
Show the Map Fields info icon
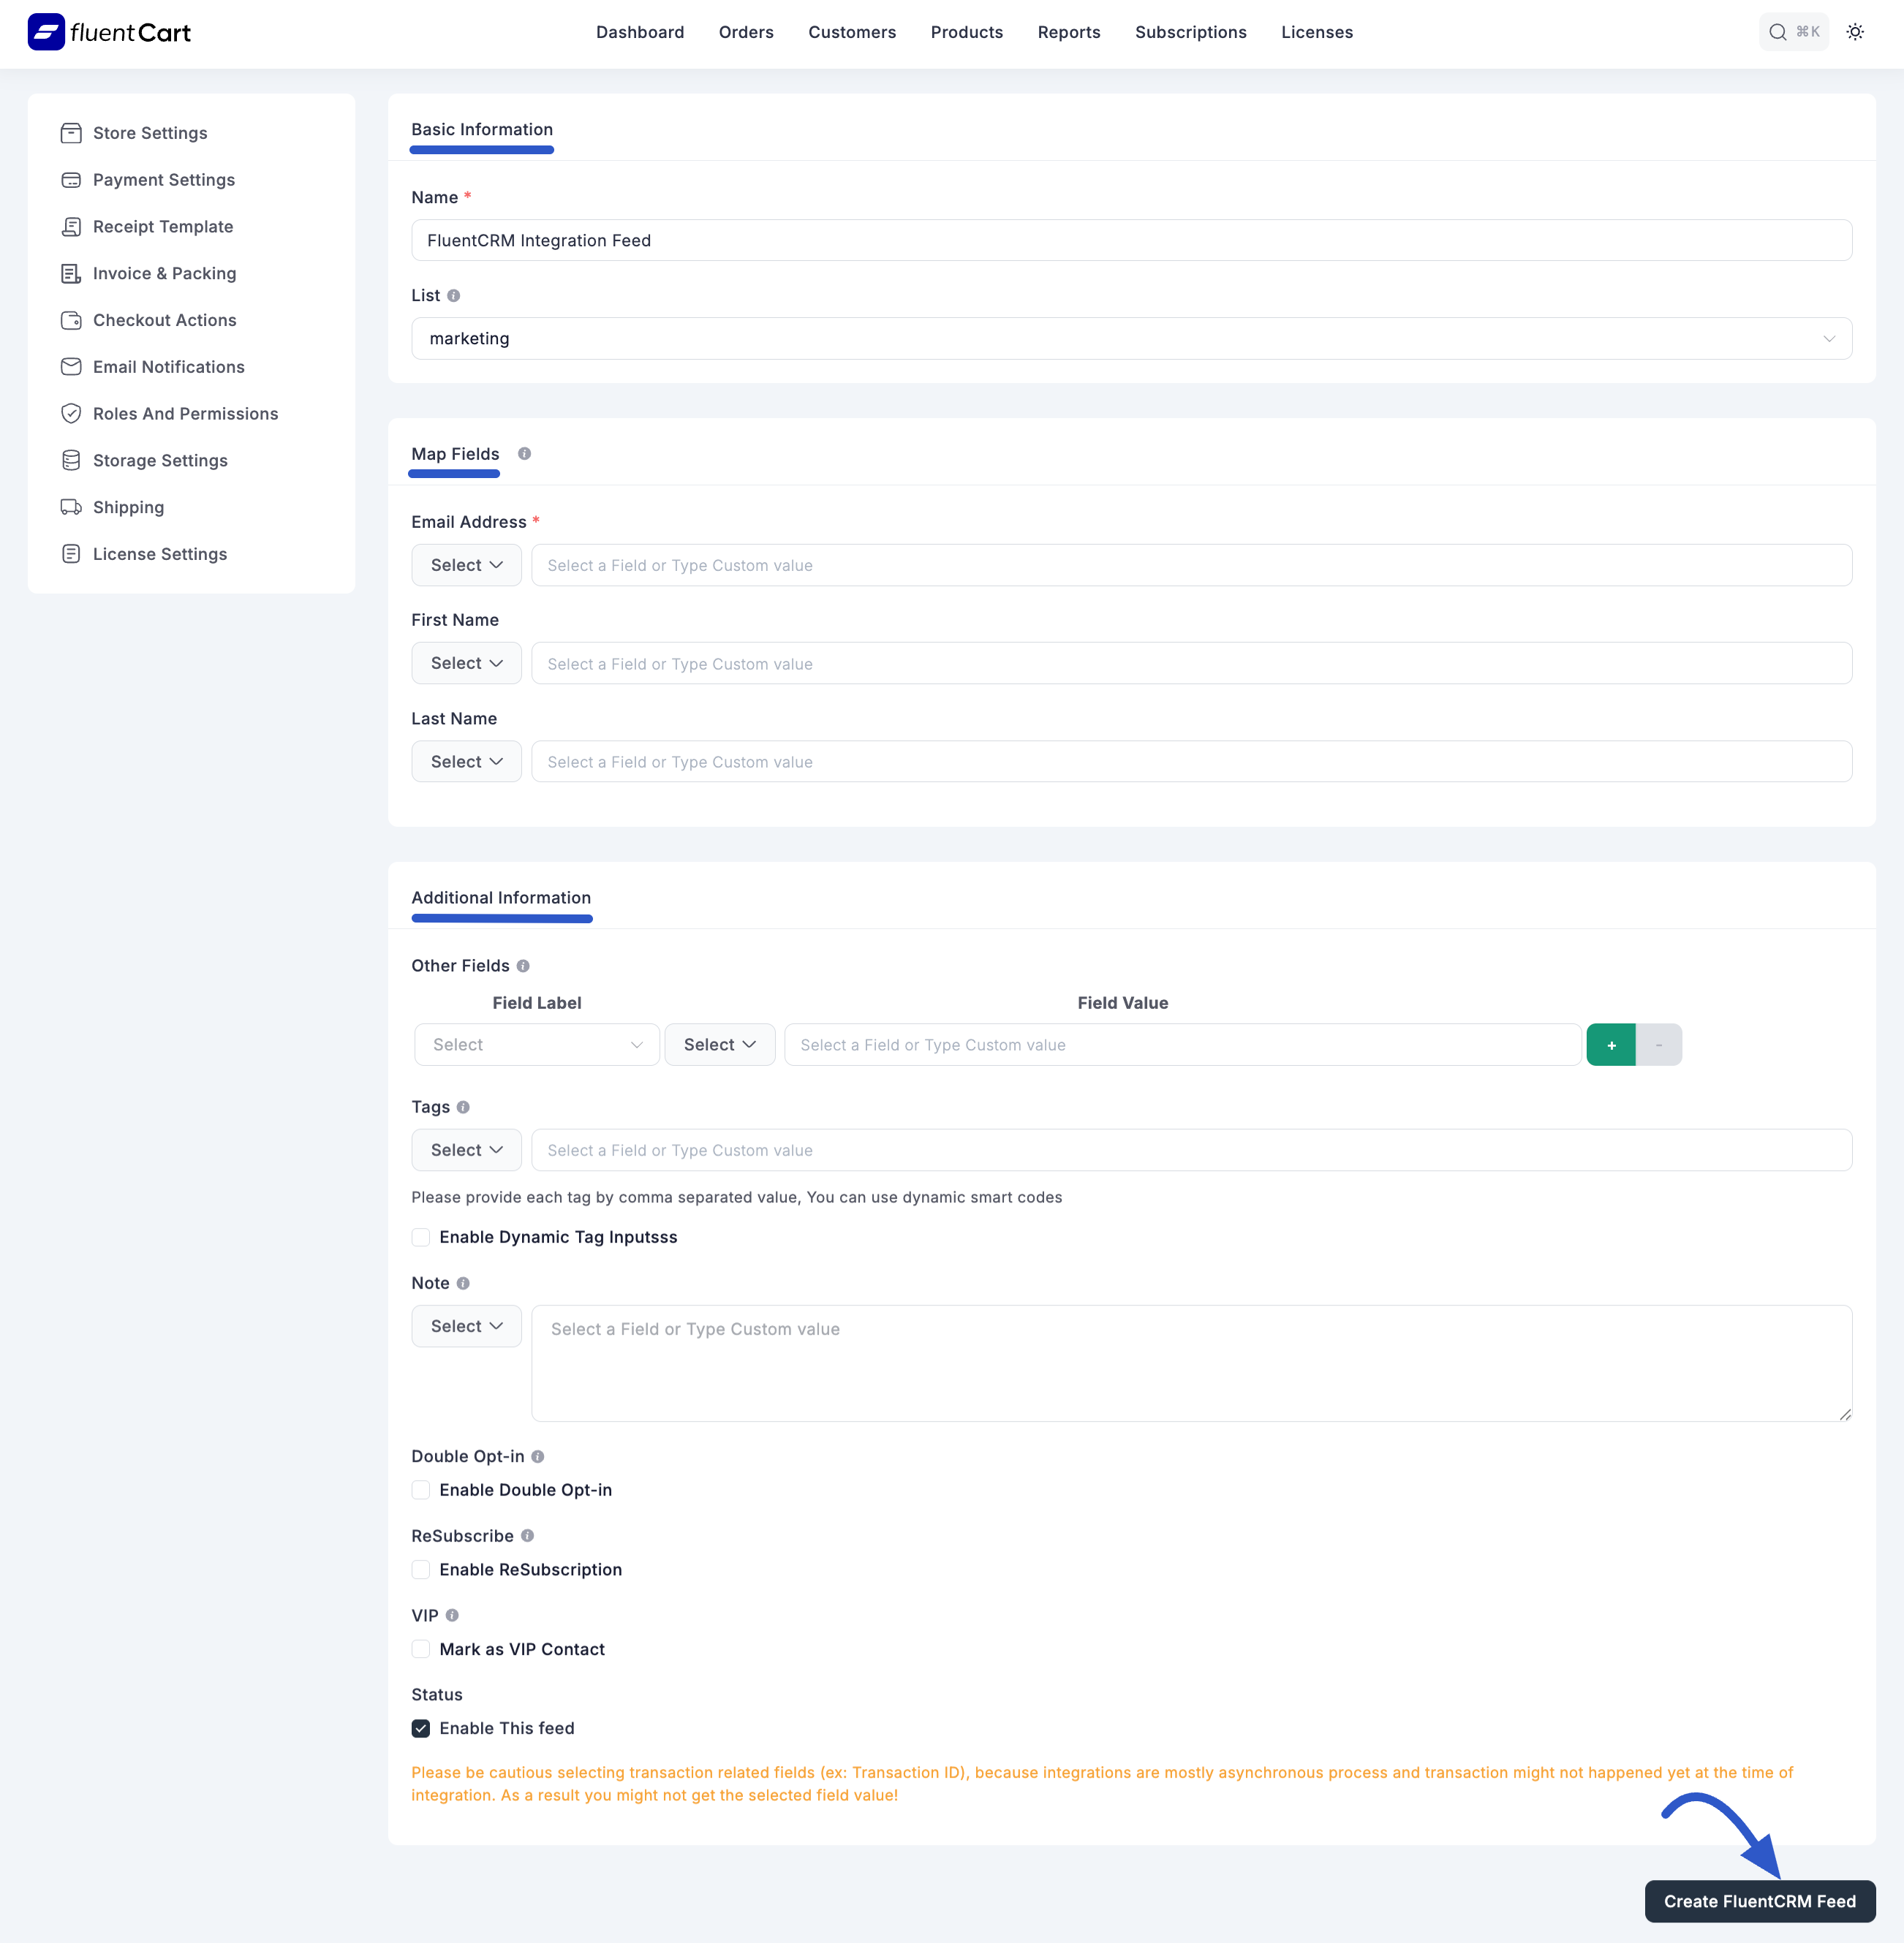pos(524,454)
